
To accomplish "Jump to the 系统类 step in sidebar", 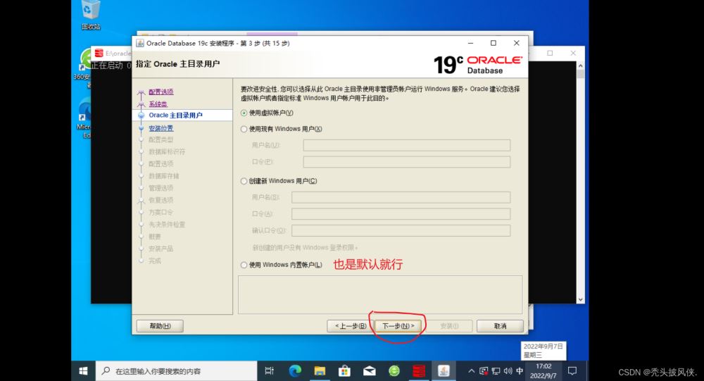I will (x=158, y=104).
